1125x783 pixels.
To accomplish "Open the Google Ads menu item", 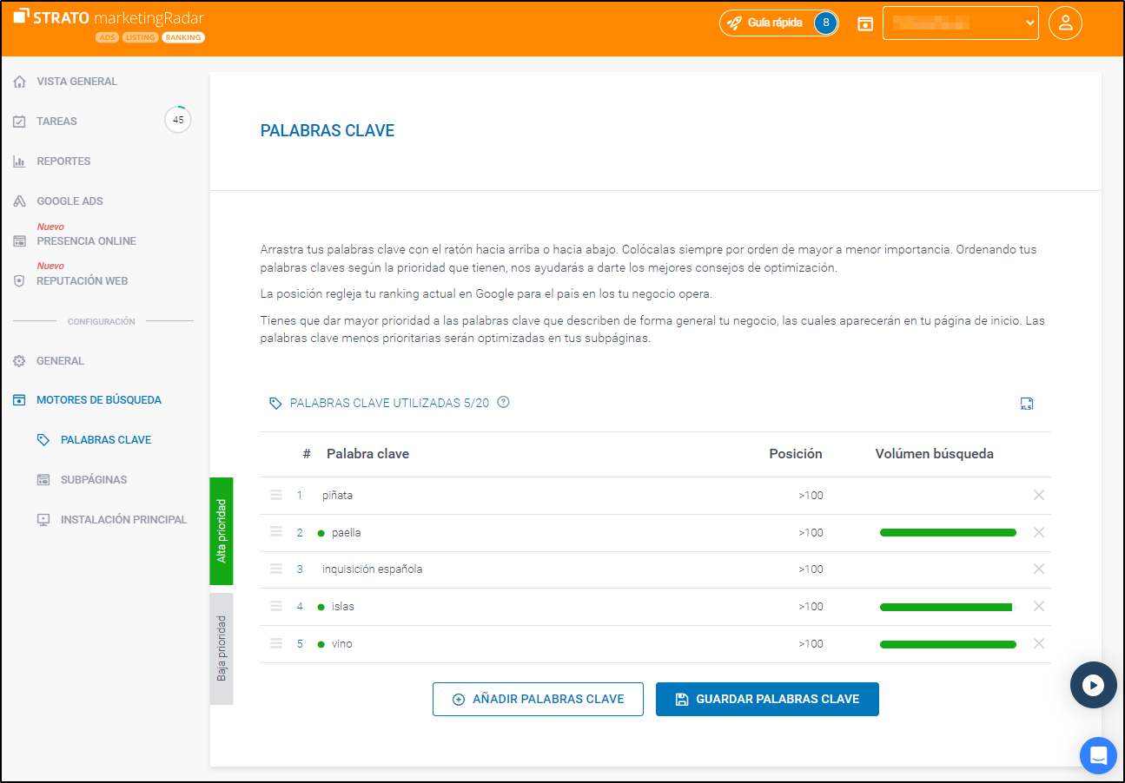I will click(x=69, y=201).
